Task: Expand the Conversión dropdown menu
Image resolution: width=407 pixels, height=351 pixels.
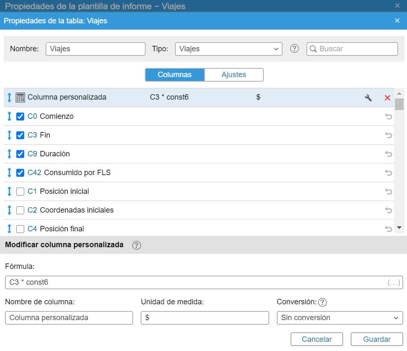Action: coord(339,318)
